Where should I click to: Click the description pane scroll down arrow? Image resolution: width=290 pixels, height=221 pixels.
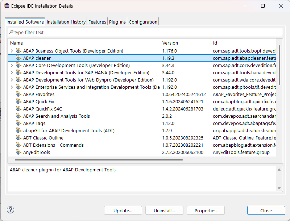(279, 188)
